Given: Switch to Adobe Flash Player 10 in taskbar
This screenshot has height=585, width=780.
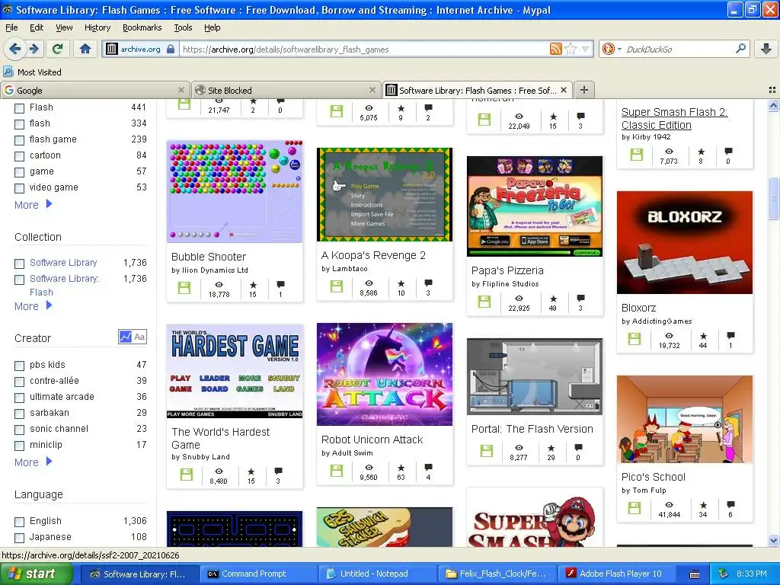Looking at the screenshot, I should point(615,574).
